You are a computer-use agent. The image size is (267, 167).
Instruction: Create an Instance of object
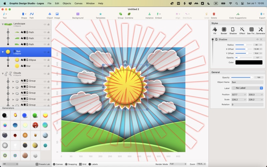point(149,15)
